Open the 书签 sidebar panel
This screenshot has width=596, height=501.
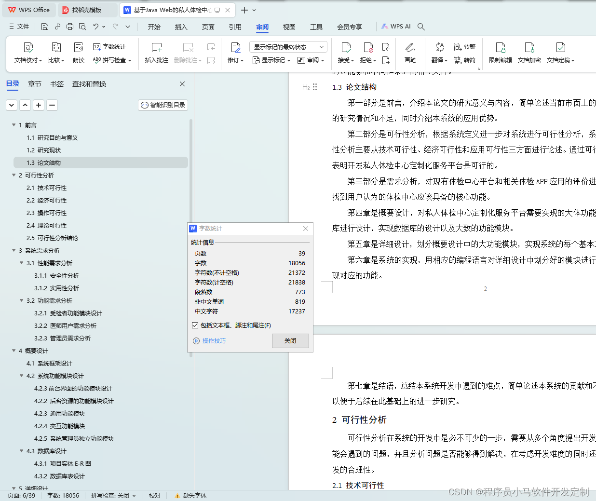pyautogui.click(x=57, y=83)
